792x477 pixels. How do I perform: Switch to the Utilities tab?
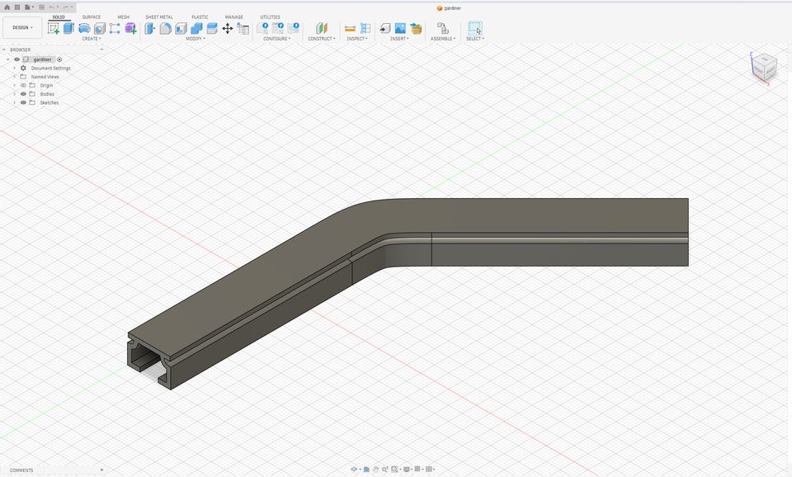point(271,17)
